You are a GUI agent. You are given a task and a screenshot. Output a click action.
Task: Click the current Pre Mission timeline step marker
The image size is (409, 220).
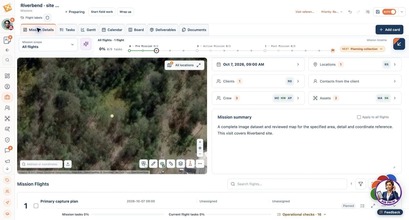pos(156,51)
